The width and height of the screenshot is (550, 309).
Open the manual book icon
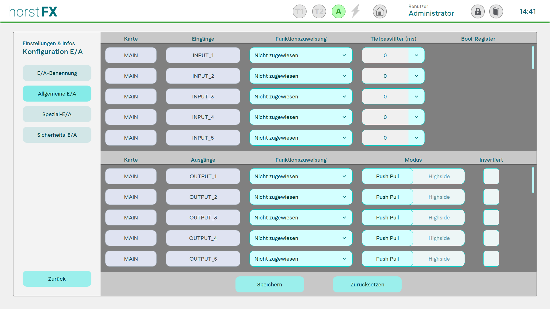pyautogui.click(x=496, y=12)
